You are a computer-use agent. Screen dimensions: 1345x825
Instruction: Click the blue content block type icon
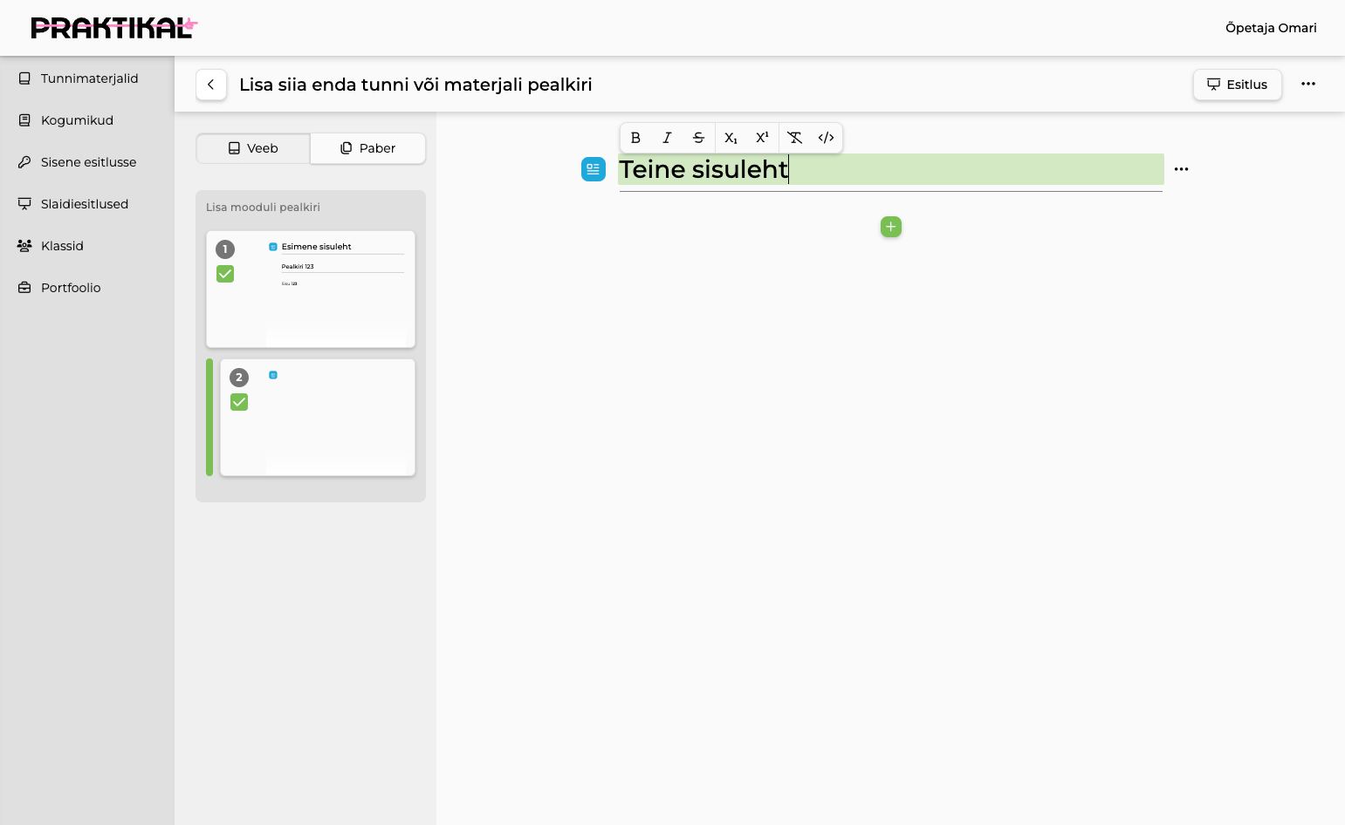tap(594, 169)
